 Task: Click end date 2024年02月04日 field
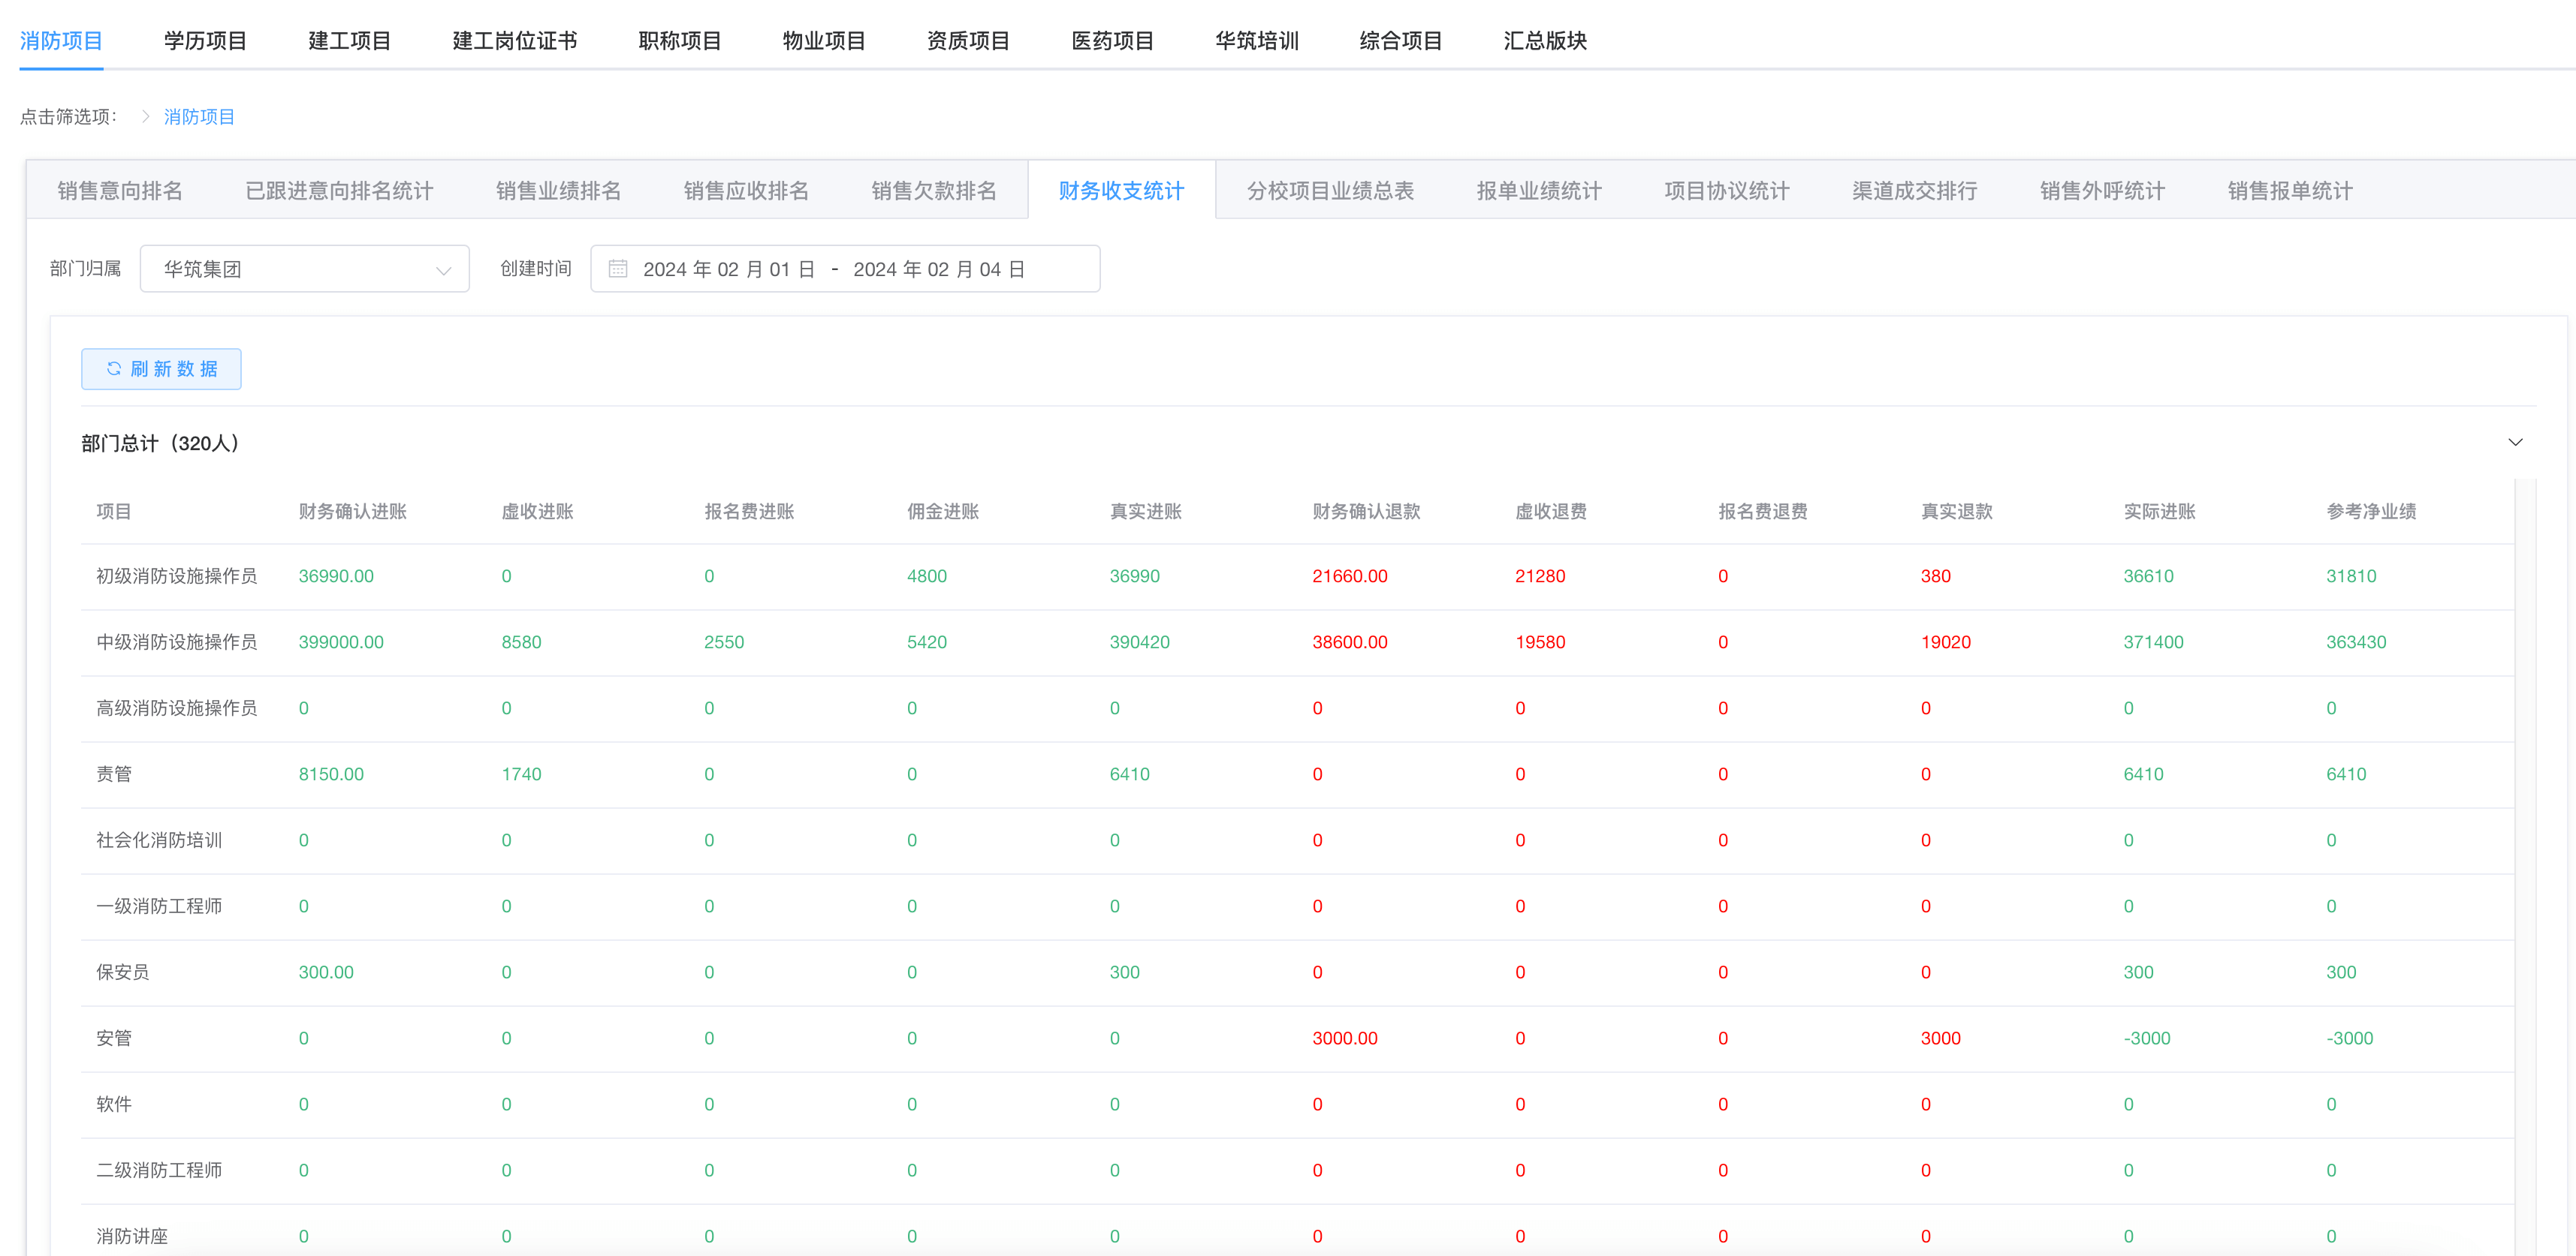938,269
